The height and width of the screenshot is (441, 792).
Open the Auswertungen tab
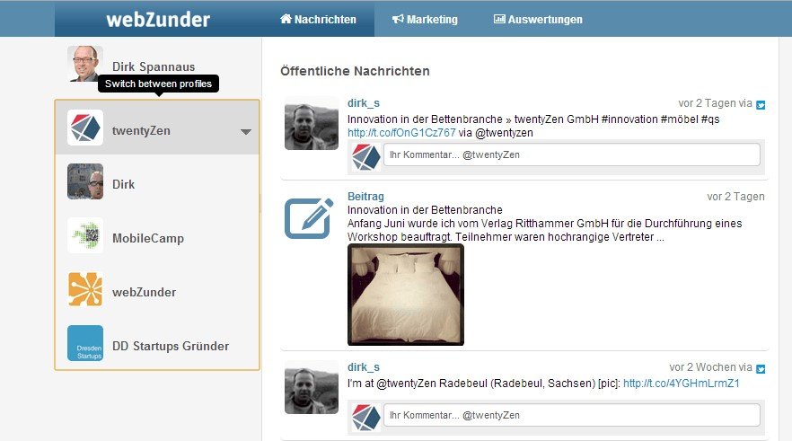point(538,19)
